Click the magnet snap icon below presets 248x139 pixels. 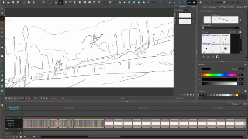[217, 57]
